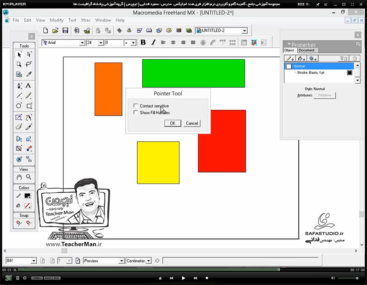
Task: Click the Save disk icon
Action: (x=65, y=30)
